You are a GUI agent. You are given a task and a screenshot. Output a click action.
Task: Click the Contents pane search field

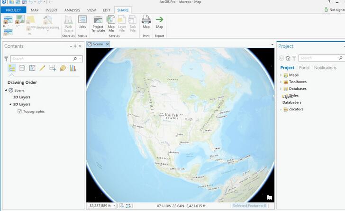click(x=42, y=59)
